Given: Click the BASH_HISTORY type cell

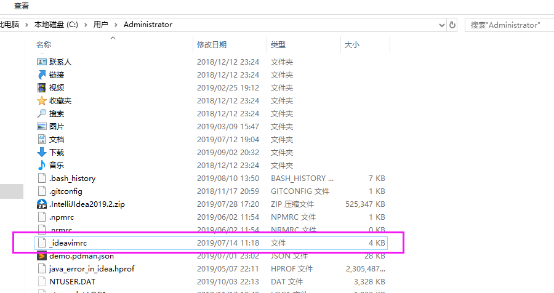Looking at the screenshot, I should pos(302,178).
